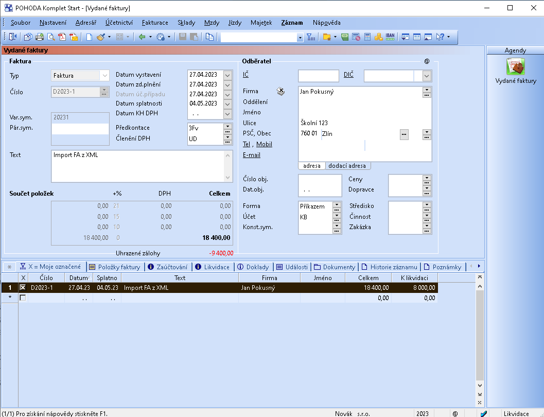Open the plain calculator icon

pyautogui.click(x=367, y=37)
